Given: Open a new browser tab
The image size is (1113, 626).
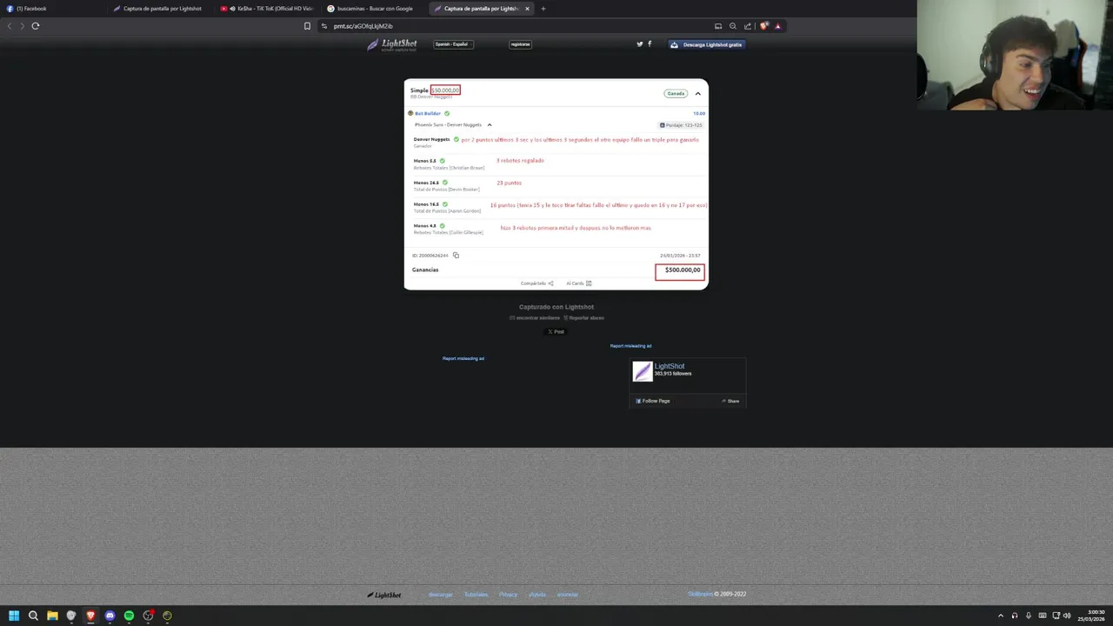Looking at the screenshot, I should tap(543, 9).
